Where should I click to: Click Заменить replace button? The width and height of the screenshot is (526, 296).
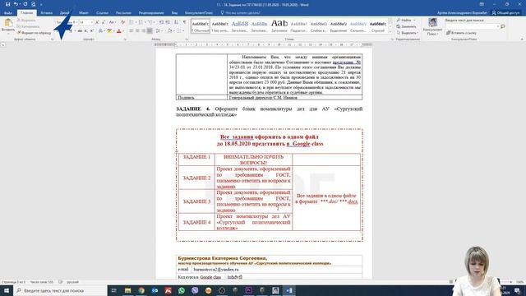(x=407, y=26)
